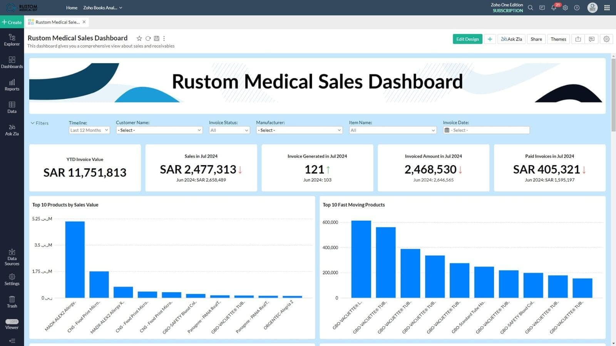
Task: Click the Invoice Generated value 121
Action: click(314, 170)
